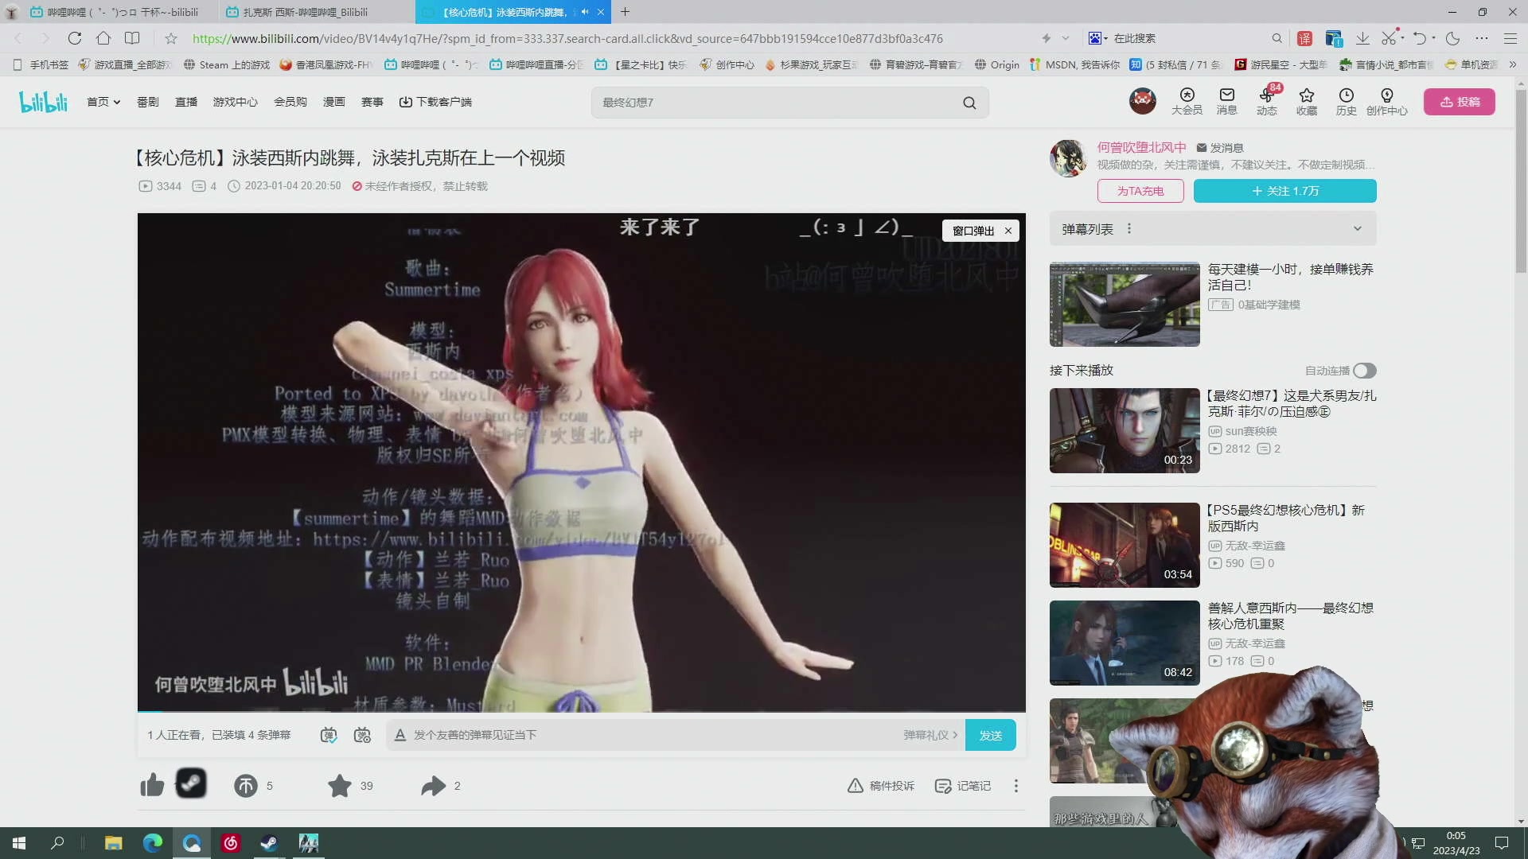Viewport: 1528px width, 859px height.
Task: Like the video with thumbs-up icon
Action: click(x=151, y=785)
